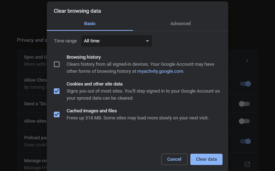Disable the 'Allow Chro…' toggle switch

245,84
